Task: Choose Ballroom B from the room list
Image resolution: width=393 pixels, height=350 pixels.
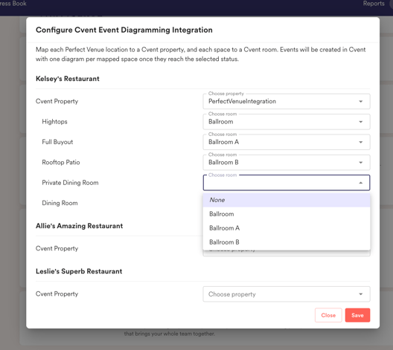Action: point(287,242)
